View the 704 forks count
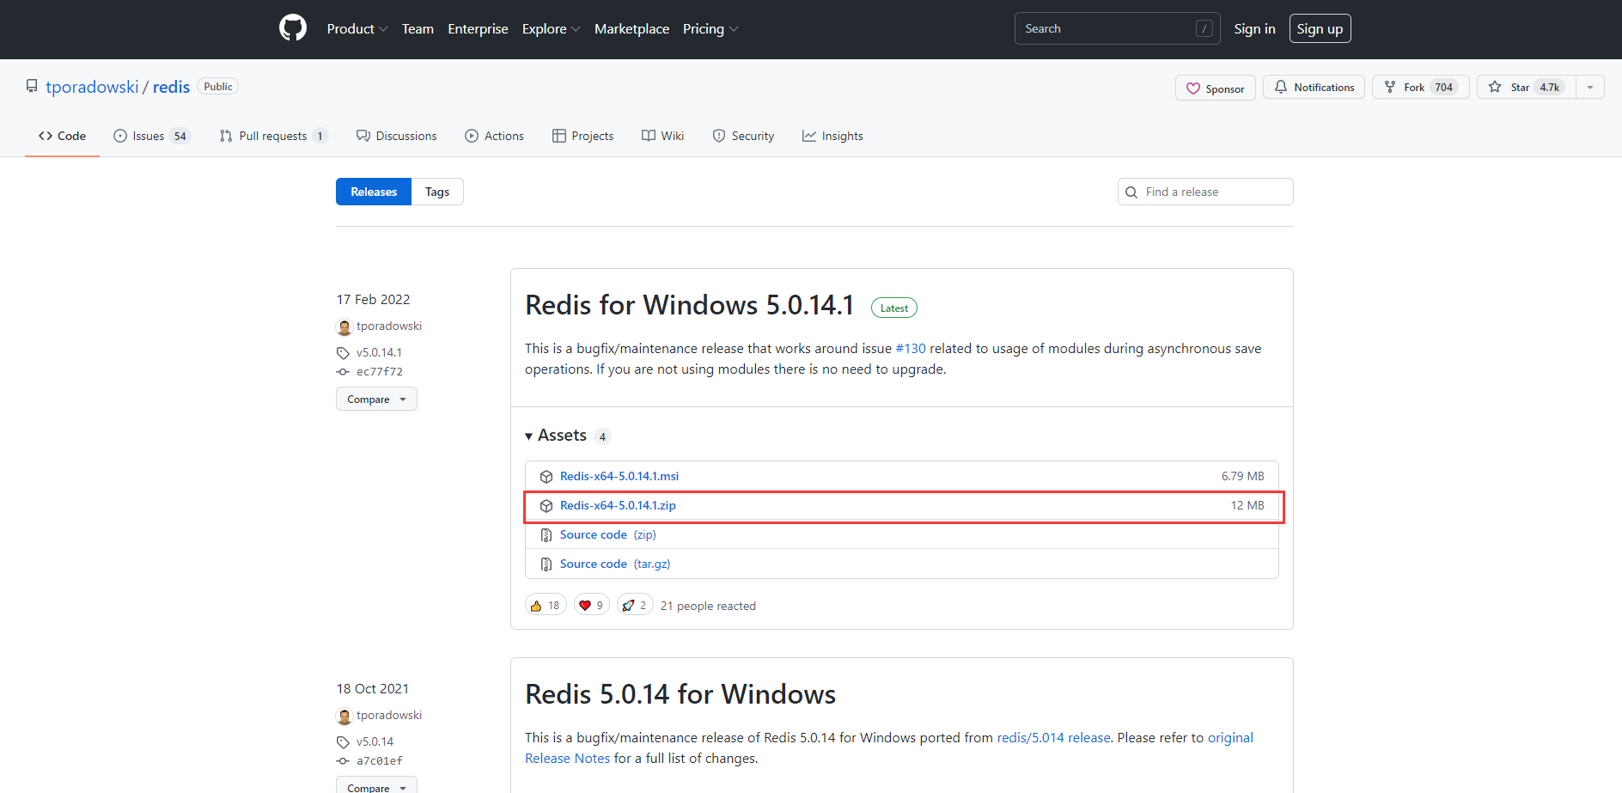 [1443, 87]
